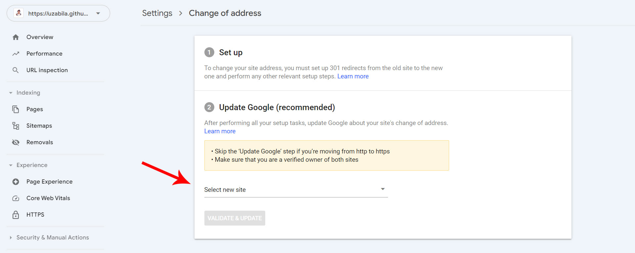Viewport: 635px width, 253px height.
Task: Open Learn more link under Update Google
Action: tap(220, 131)
